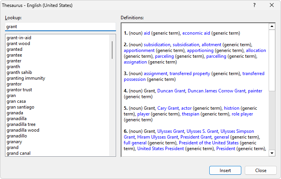281x179 pixels.
Task: Open the 'Duncan Grant' link
Action: click(171, 91)
